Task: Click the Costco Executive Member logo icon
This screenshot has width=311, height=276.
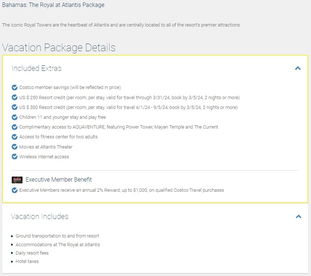Action: pyautogui.click(x=17, y=180)
